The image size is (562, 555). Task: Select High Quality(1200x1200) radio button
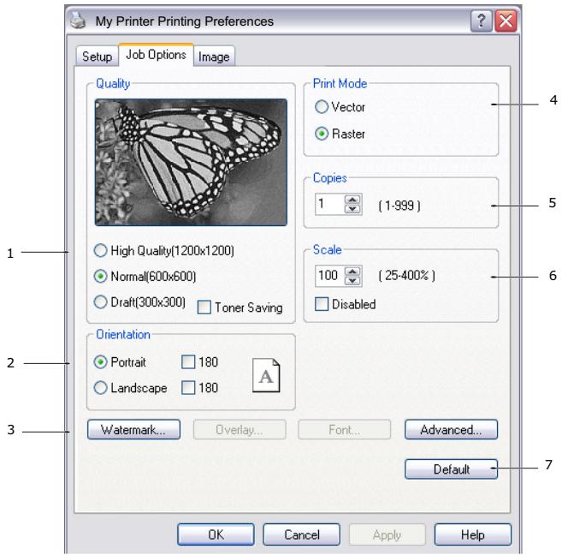pyautogui.click(x=100, y=250)
